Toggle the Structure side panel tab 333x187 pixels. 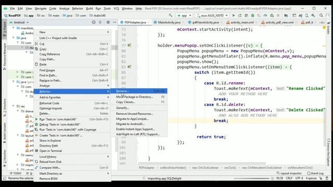[x=5, y=108]
